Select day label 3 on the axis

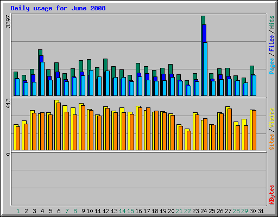click(x=34, y=211)
